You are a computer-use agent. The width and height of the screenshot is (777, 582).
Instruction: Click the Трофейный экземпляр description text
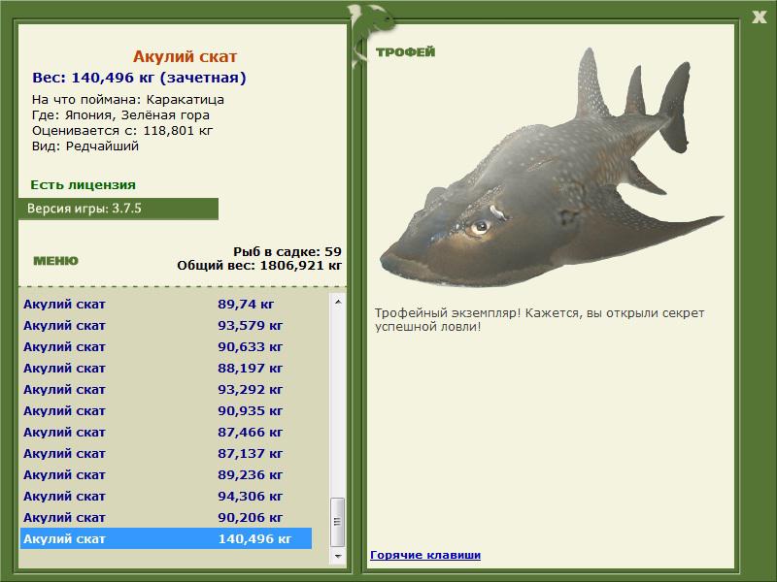pyautogui.click(x=539, y=320)
